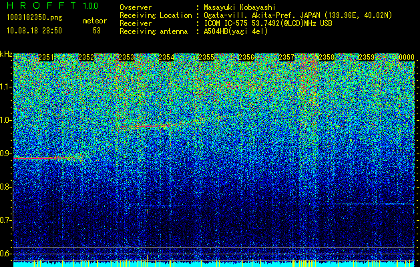Click the 2352 time marker
This screenshot has height=267, width=420.
click(86, 57)
